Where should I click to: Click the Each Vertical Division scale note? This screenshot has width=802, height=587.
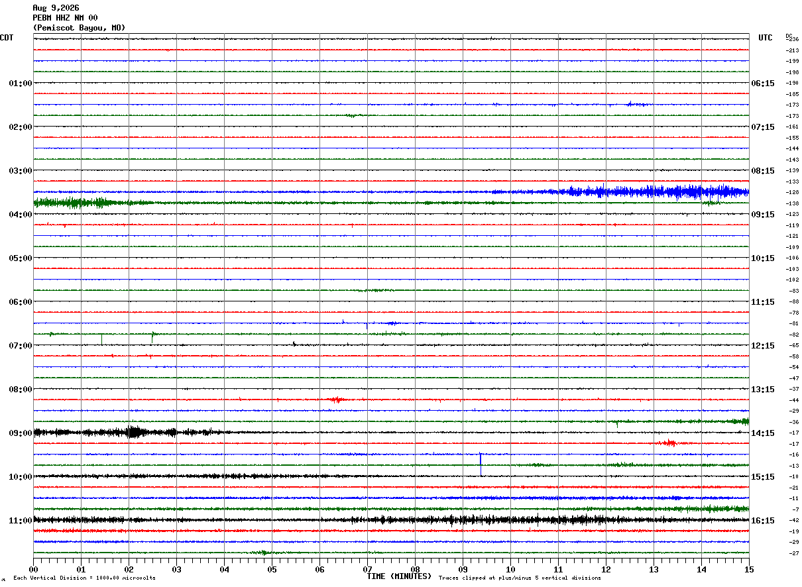coord(84,578)
